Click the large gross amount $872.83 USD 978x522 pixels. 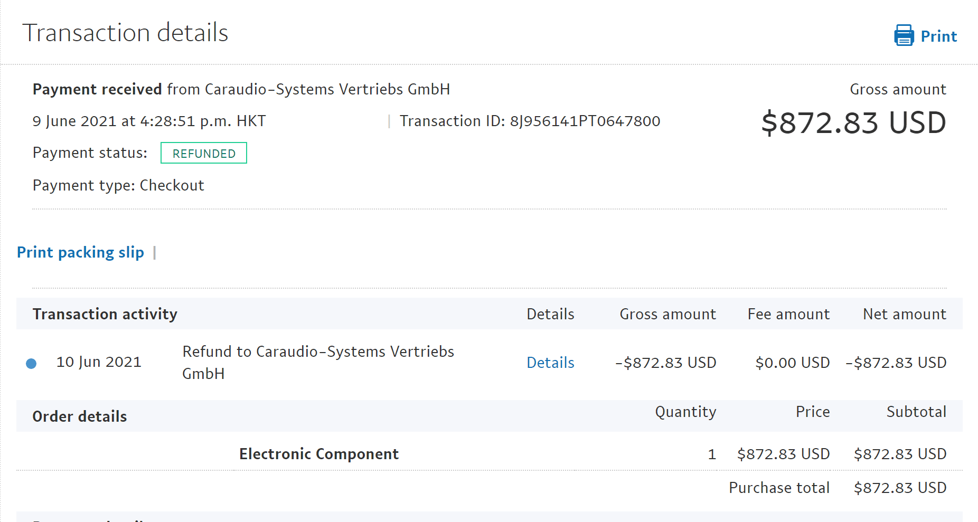point(853,123)
